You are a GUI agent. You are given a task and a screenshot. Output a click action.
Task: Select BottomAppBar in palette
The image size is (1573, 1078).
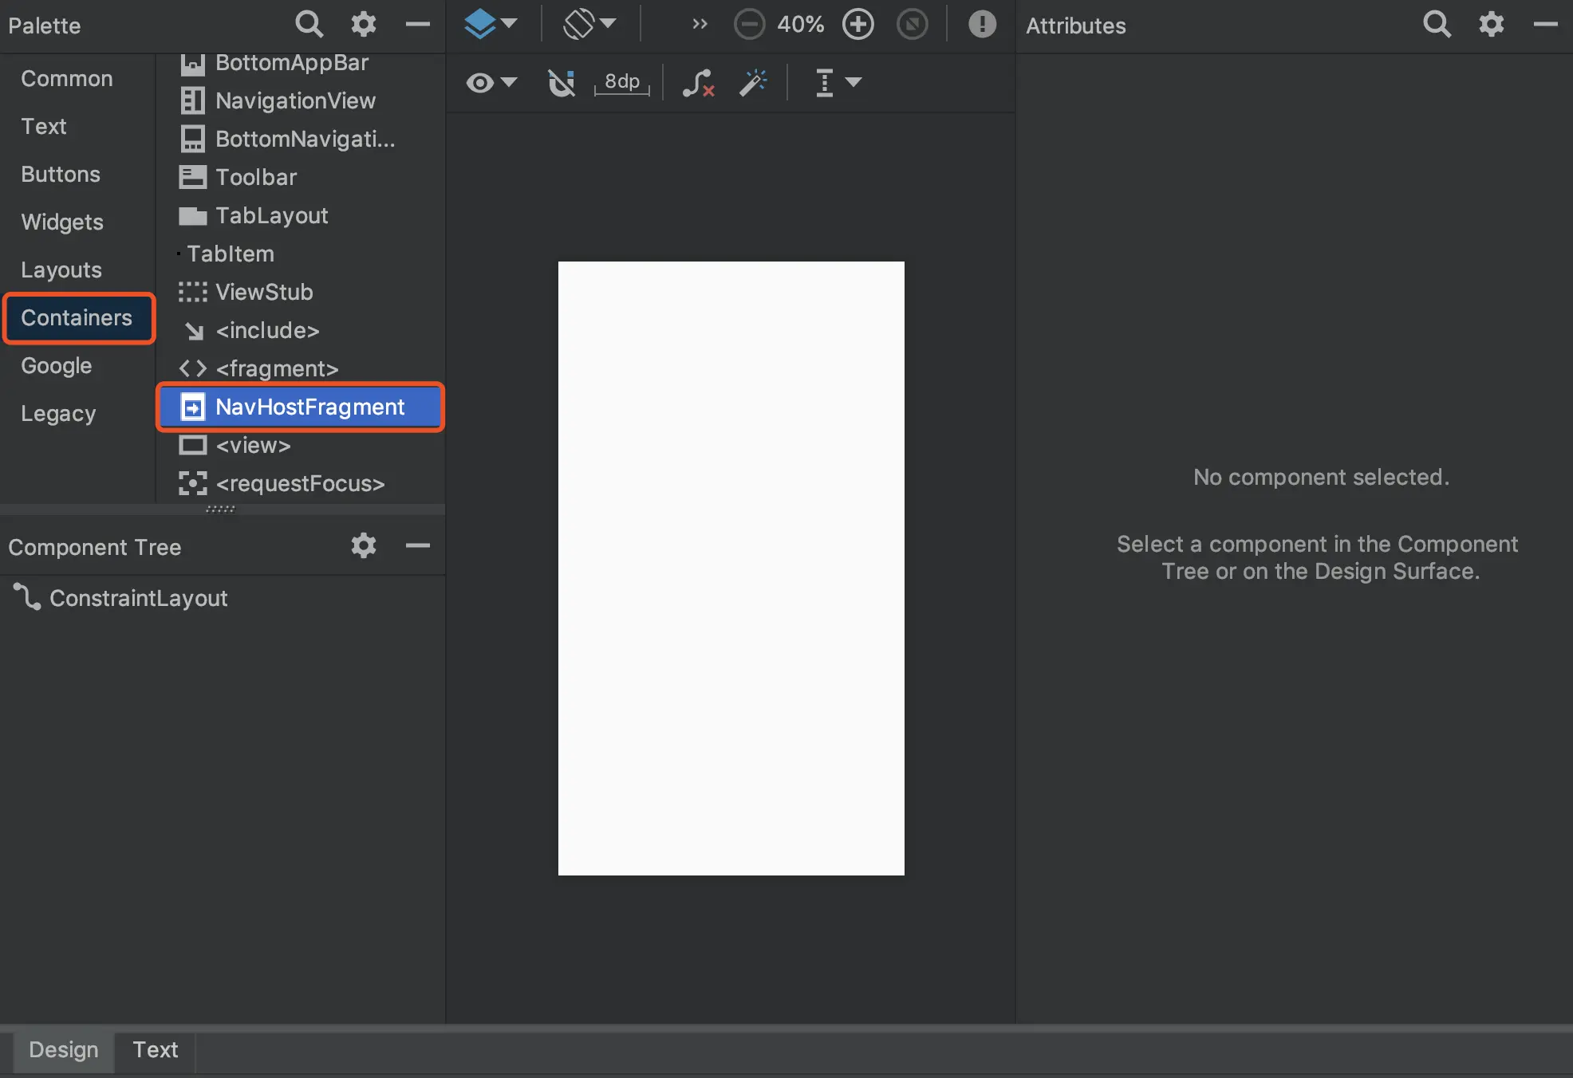point(301,63)
